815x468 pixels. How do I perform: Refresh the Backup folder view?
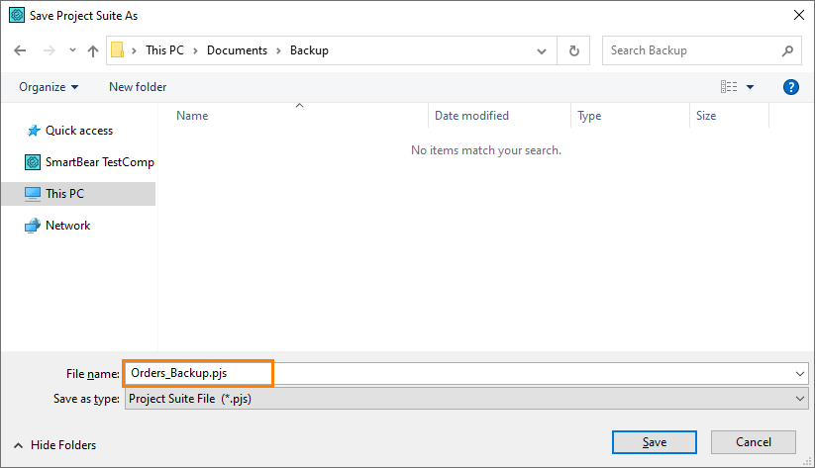[x=574, y=50]
